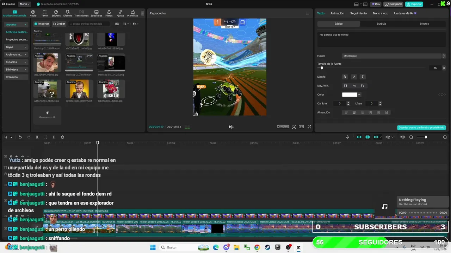The image size is (451, 253).
Task: Toggle underline text style U
Action: coord(353,77)
